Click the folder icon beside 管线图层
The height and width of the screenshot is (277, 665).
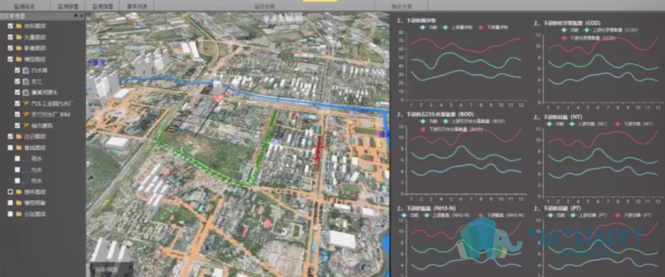coord(18,147)
